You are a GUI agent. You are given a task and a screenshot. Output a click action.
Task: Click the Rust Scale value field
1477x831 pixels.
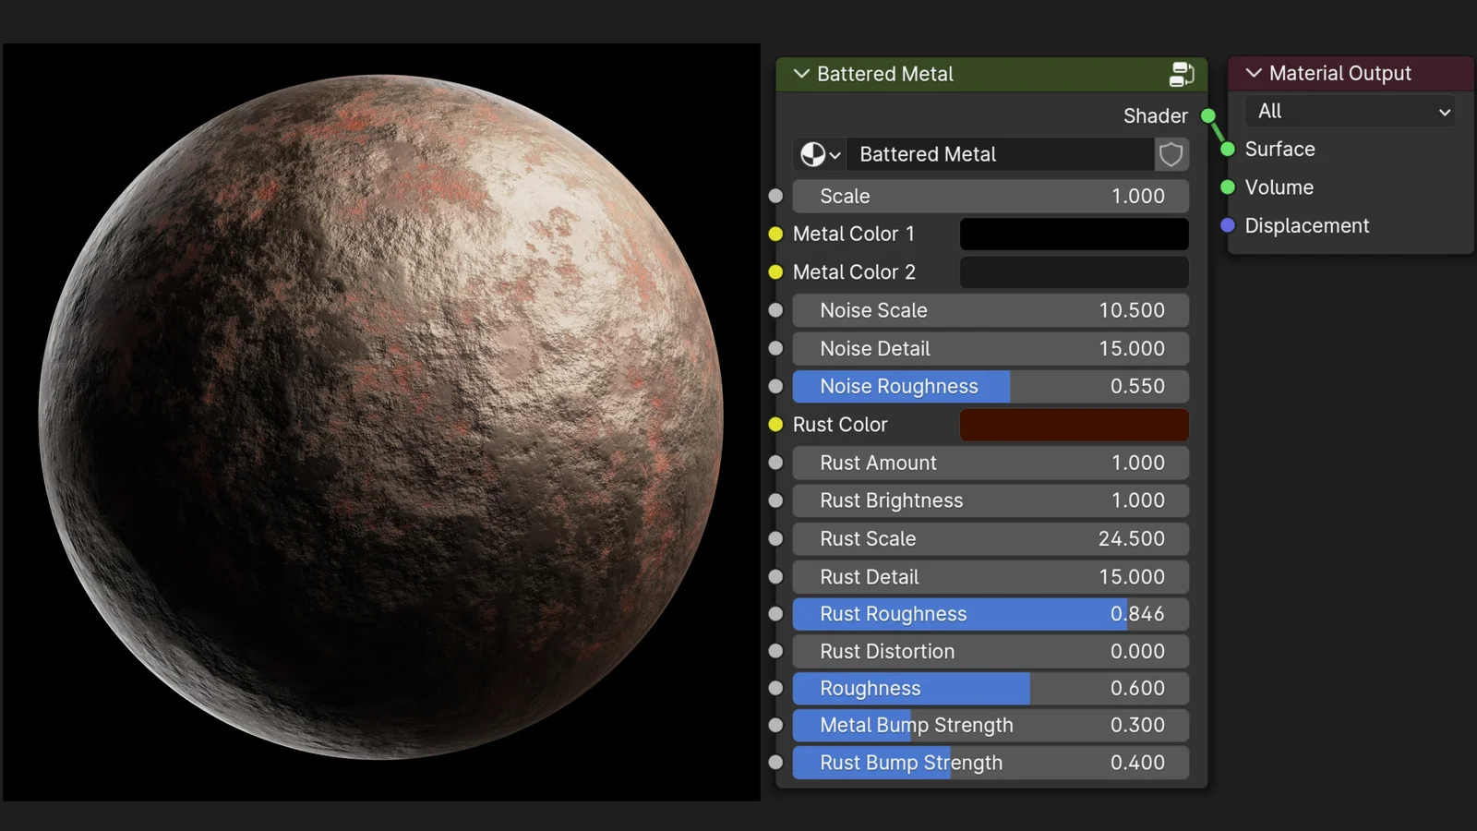(x=990, y=538)
